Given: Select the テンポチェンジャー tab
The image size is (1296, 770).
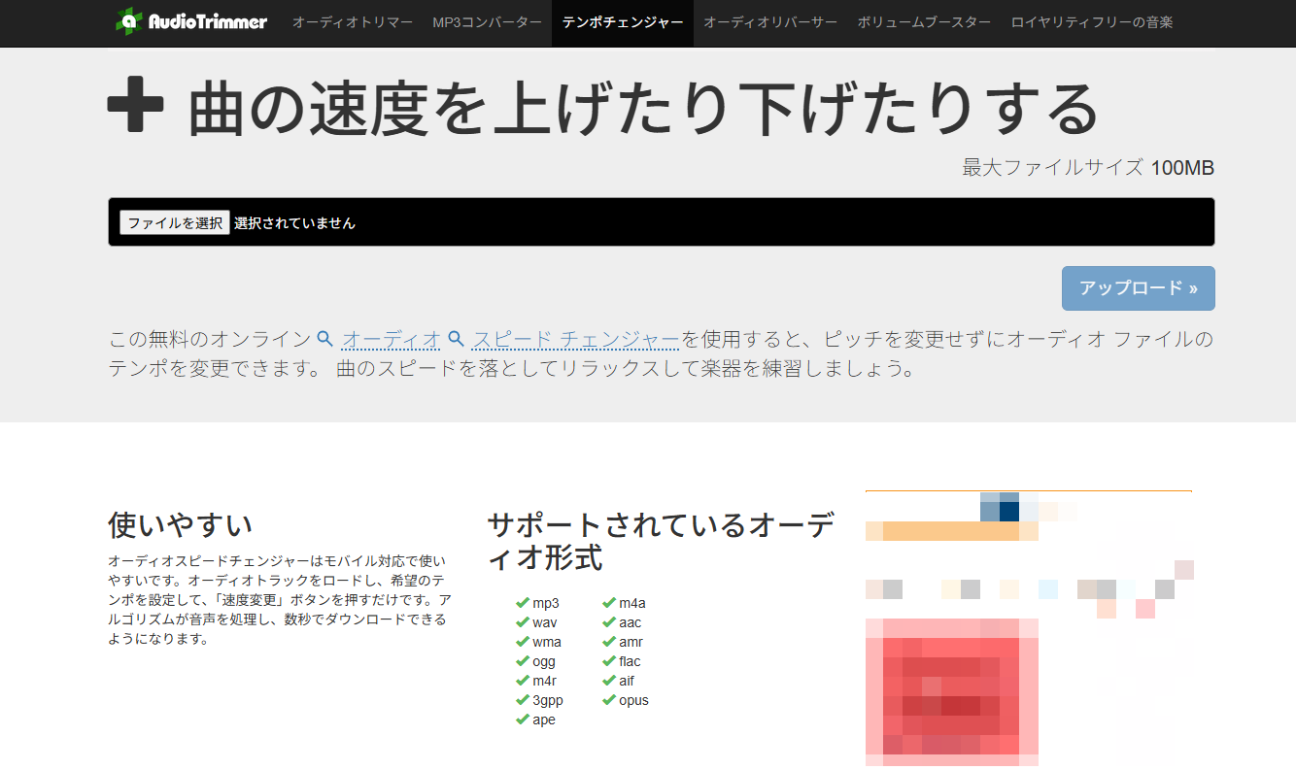Looking at the screenshot, I should tap(622, 21).
